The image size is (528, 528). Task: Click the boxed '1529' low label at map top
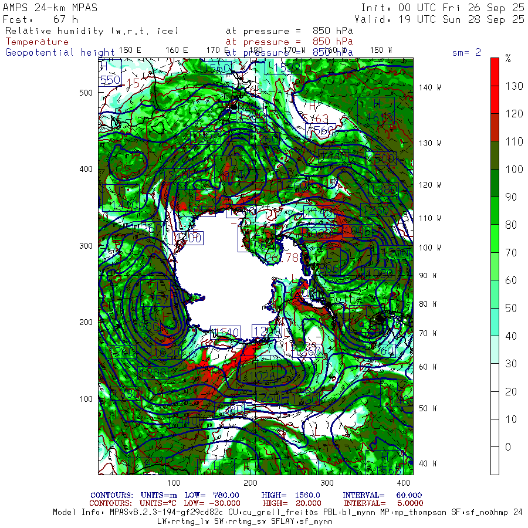coord(283,67)
